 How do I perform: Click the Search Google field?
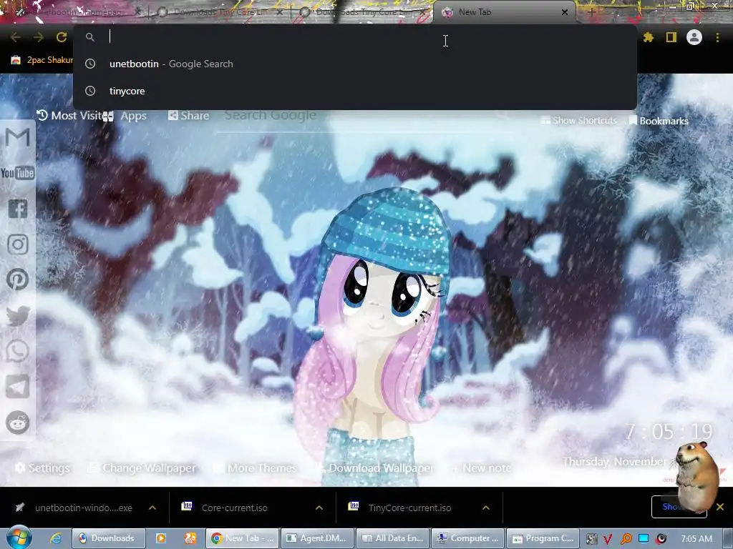(364, 118)
